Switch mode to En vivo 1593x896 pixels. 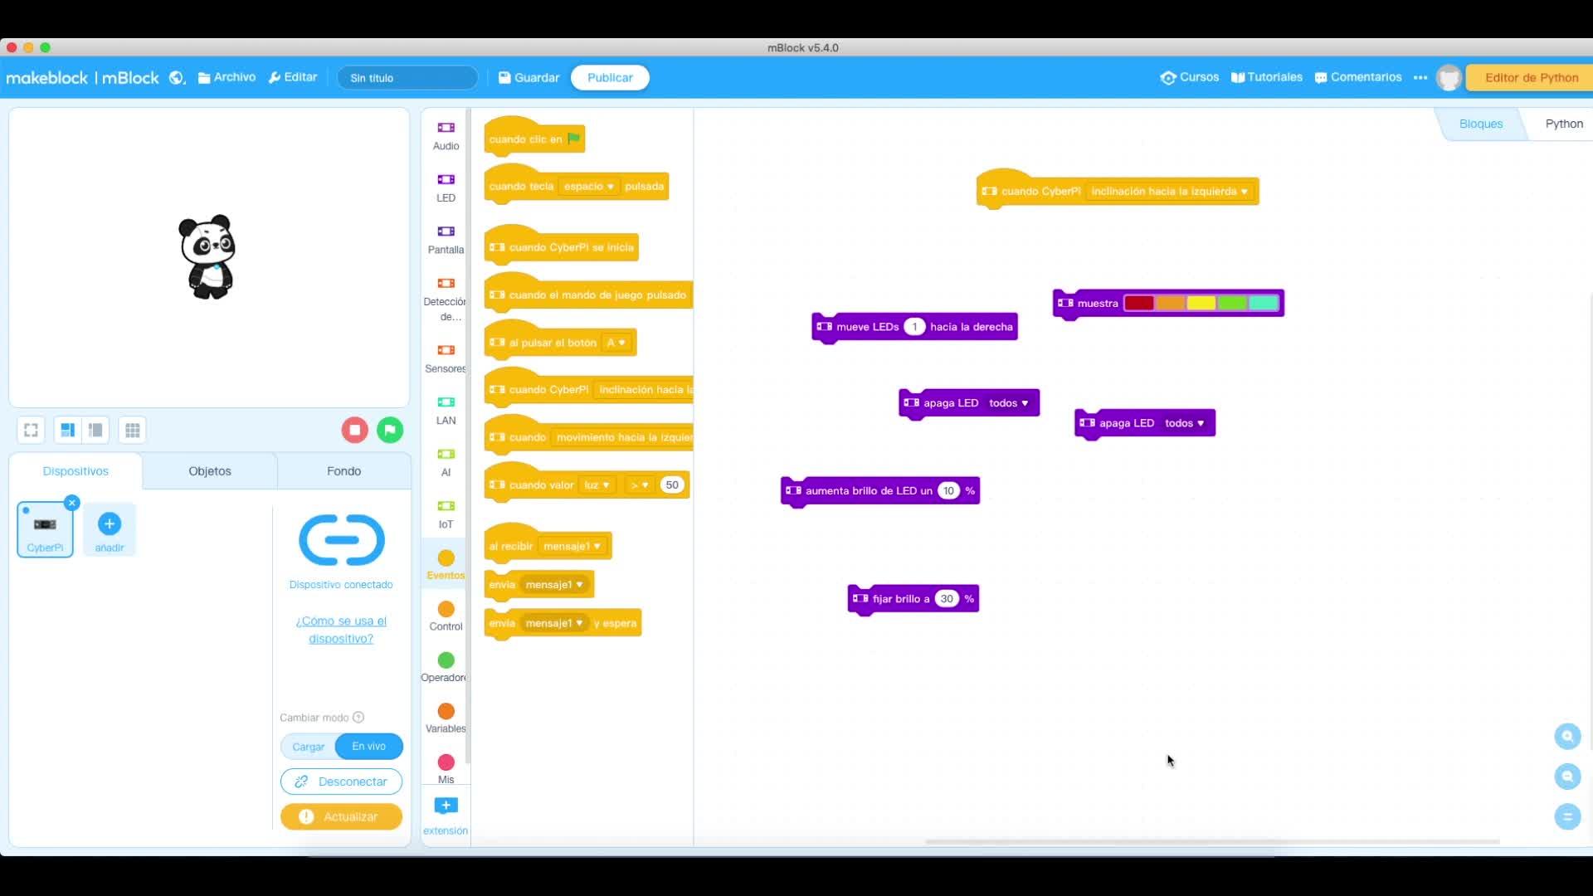coord(368,747)
